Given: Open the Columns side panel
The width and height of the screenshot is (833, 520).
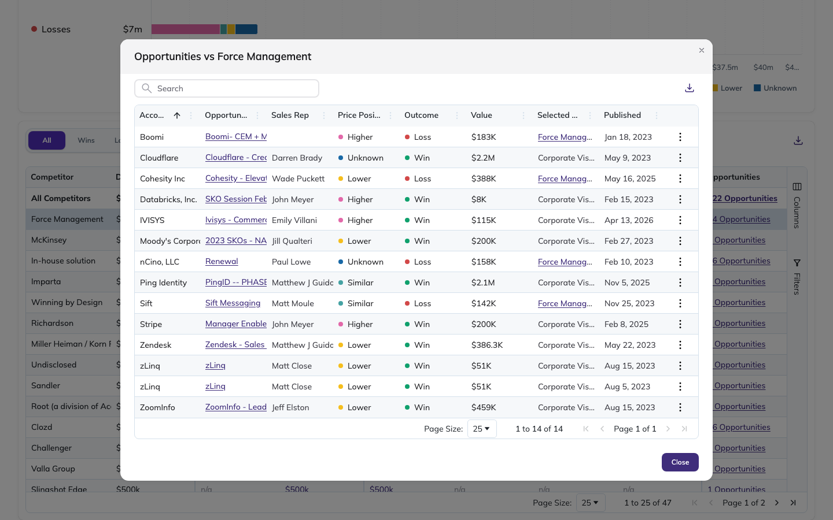Looking at the screenshot, I should click(x=797, y=205).
